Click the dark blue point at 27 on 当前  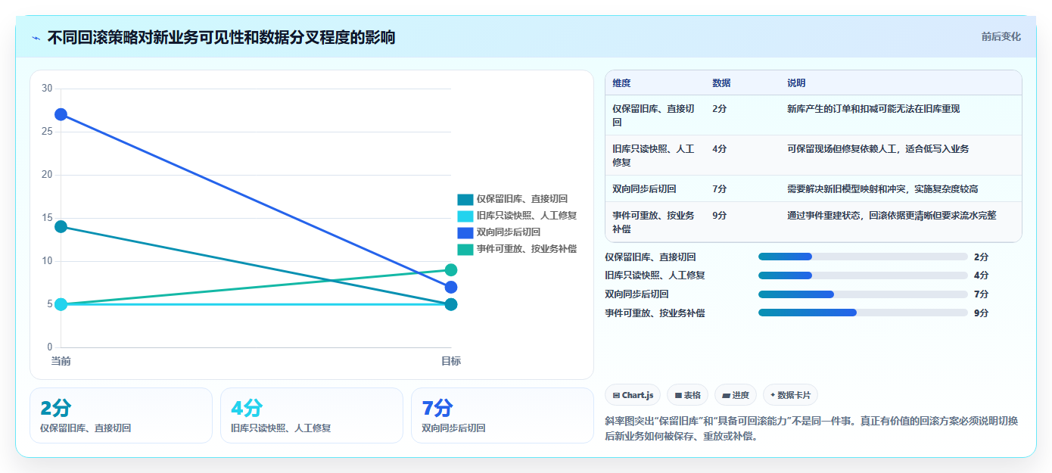click(61, 114)
